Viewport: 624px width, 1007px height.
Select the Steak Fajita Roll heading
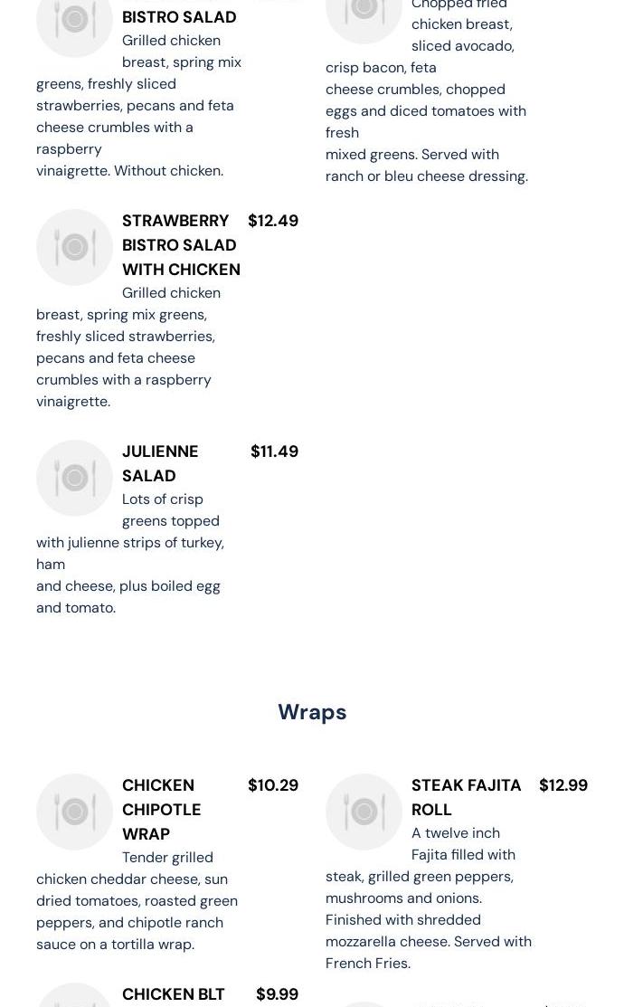(466, 796)
